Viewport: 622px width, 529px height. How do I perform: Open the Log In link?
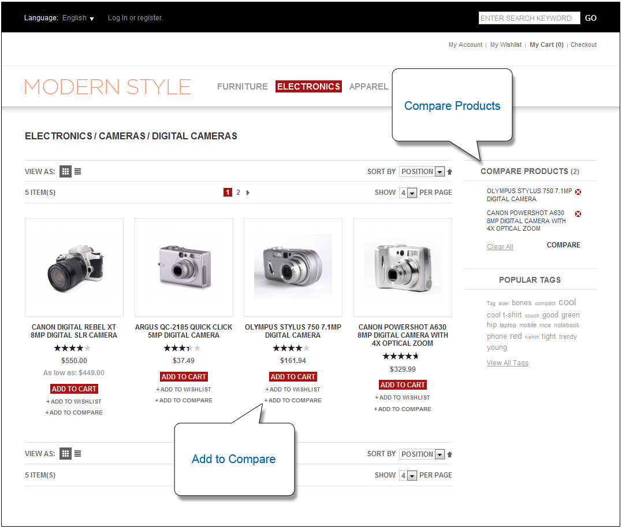coord(117,18)
